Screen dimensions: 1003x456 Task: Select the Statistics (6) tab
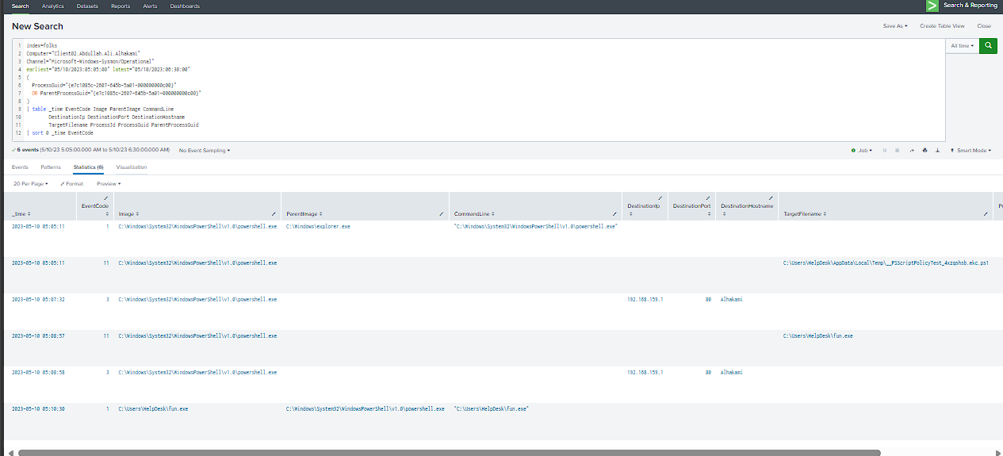pos(88,167)
